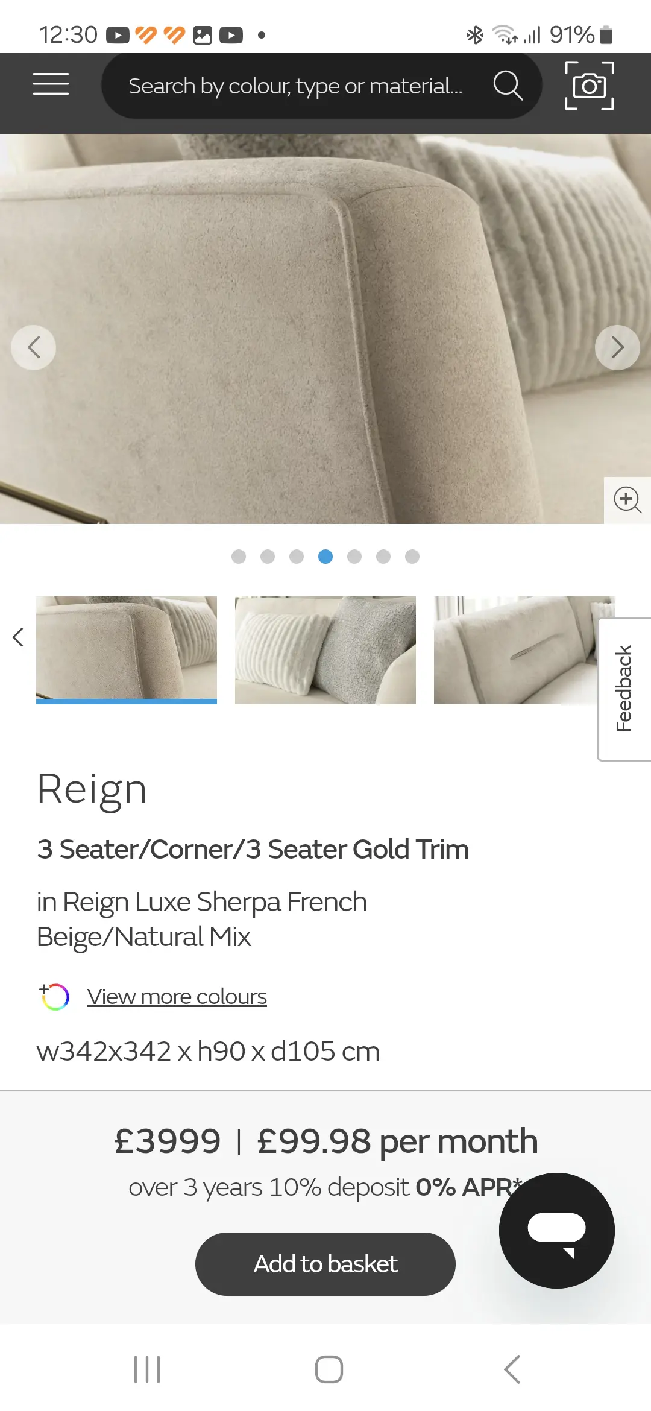The height and width of the screenshot is (1411, 651).
Task: Open the camera visual search icon
Action: (x=589, y=86)
